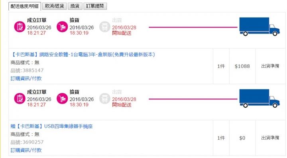Click the blue delivery truck in the first order
This screenshot has height=158, width=287.
[x=259, y=27]
